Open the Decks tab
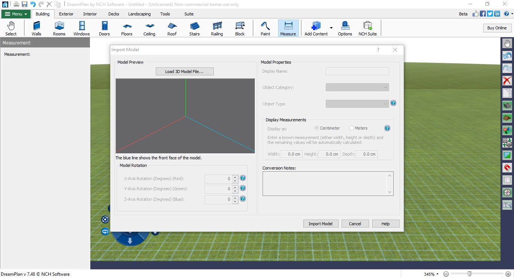This screenshot has height=278, width=514. click(114, 14)
